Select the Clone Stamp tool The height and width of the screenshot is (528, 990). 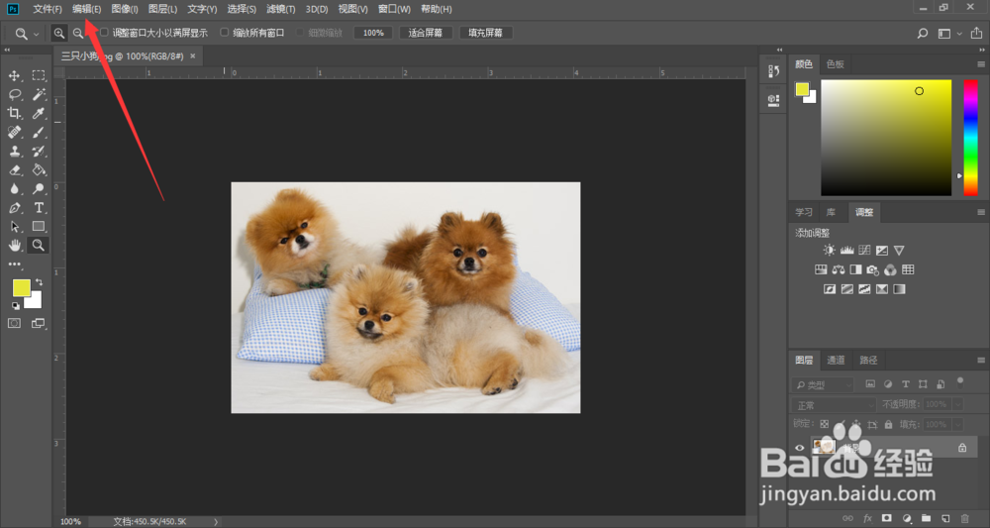click(x=14, y=152)
